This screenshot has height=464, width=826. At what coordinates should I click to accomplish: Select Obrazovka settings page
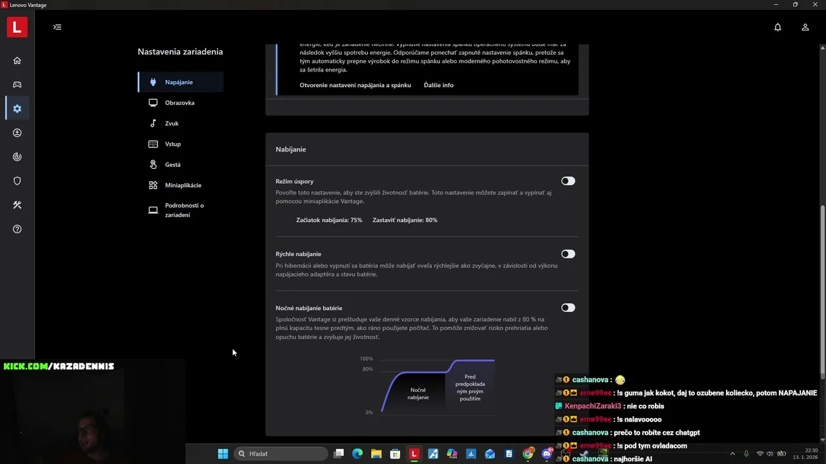click(x=181, y=102)
